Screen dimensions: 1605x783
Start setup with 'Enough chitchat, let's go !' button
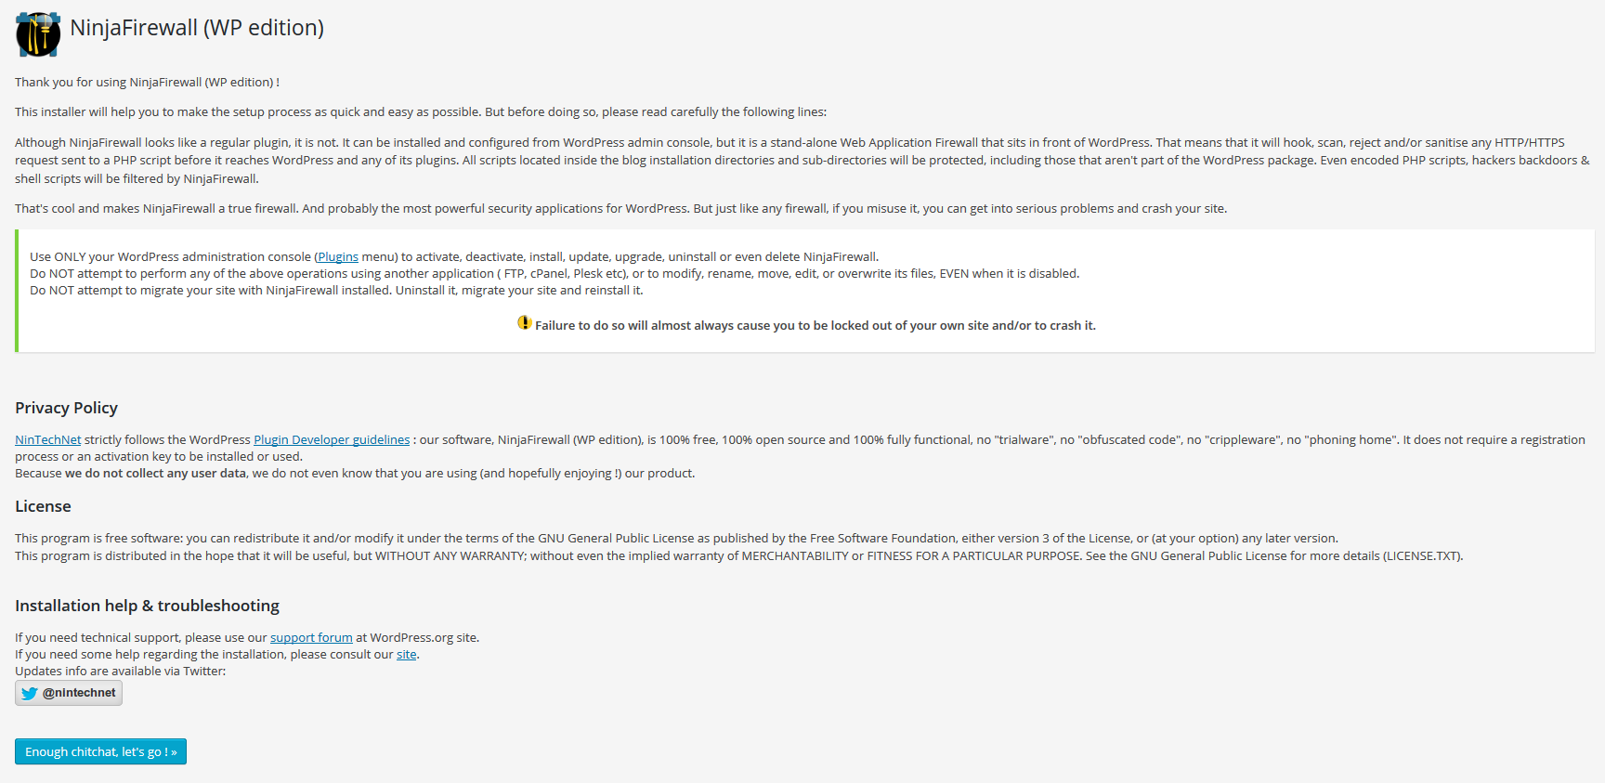click(x=100, y=751)
